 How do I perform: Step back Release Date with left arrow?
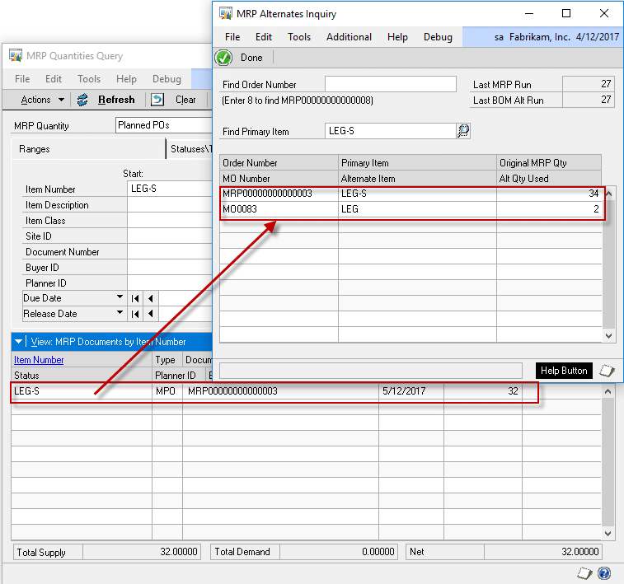[x=152, y=314]
